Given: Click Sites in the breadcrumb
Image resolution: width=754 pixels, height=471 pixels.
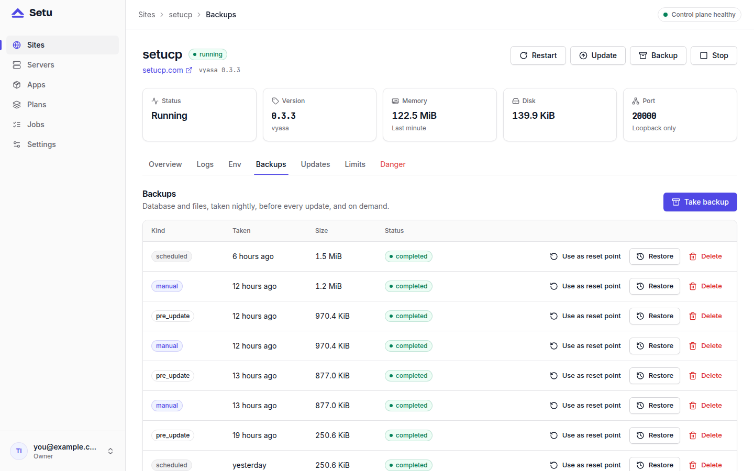Looking at the screenshot, I should pyautogui.click(x=147, y=15).
